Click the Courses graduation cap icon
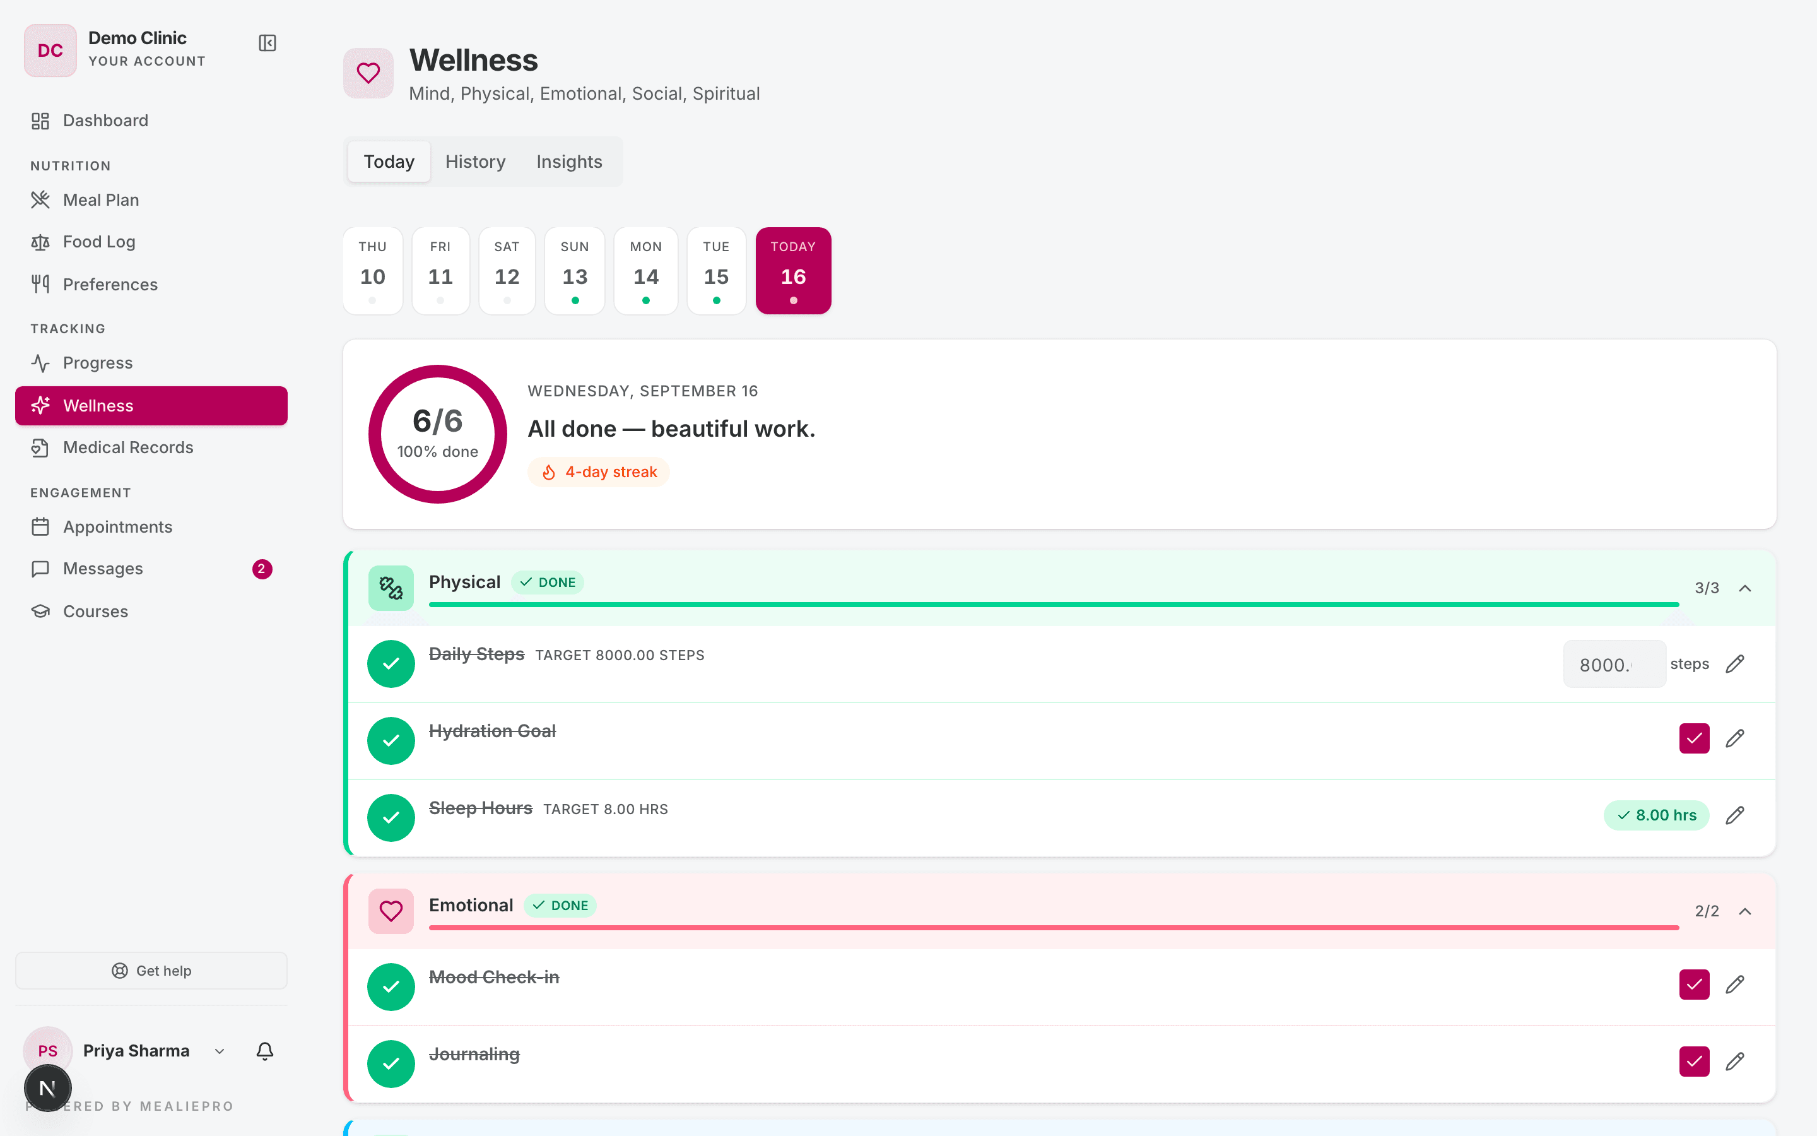This screenshot has height=1136, width=1817. click(40, 612)
